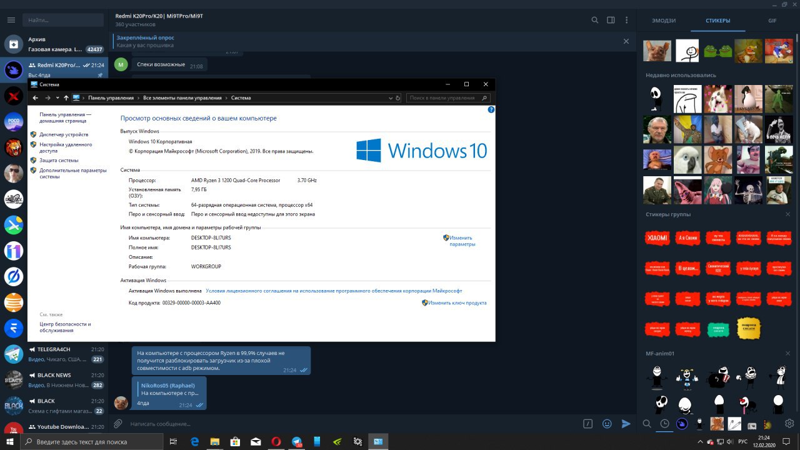Remove the 'Стикеры группы' section with X
This screenshot has width=800, height=450.
tap(787, 214)
